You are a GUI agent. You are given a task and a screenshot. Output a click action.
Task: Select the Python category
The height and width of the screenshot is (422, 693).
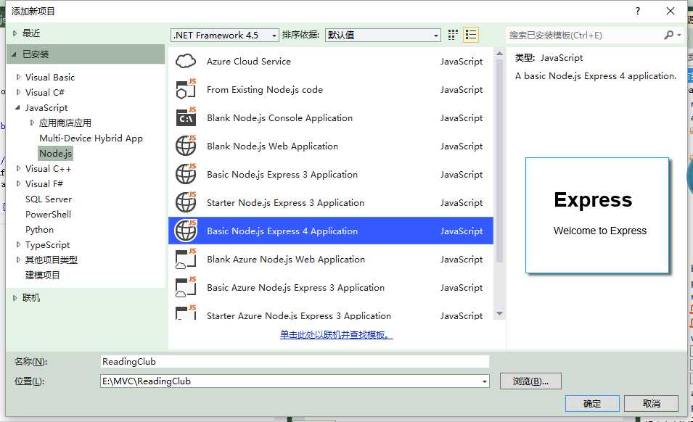click(x=39, y=230)
